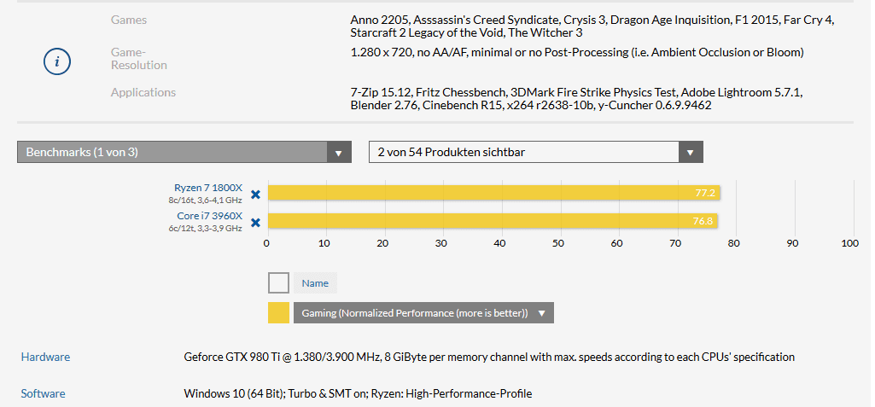Click the Core i7 3960X yellow bar
This screenshot has height=407, width=875.
click(478, 222)
